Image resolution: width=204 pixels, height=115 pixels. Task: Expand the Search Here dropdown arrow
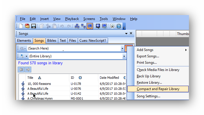122,49
